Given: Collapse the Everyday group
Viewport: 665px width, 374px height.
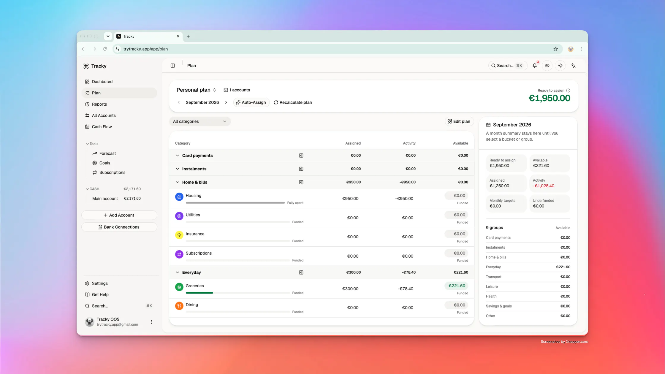Looking at the screenshot, I should point(178,272).
